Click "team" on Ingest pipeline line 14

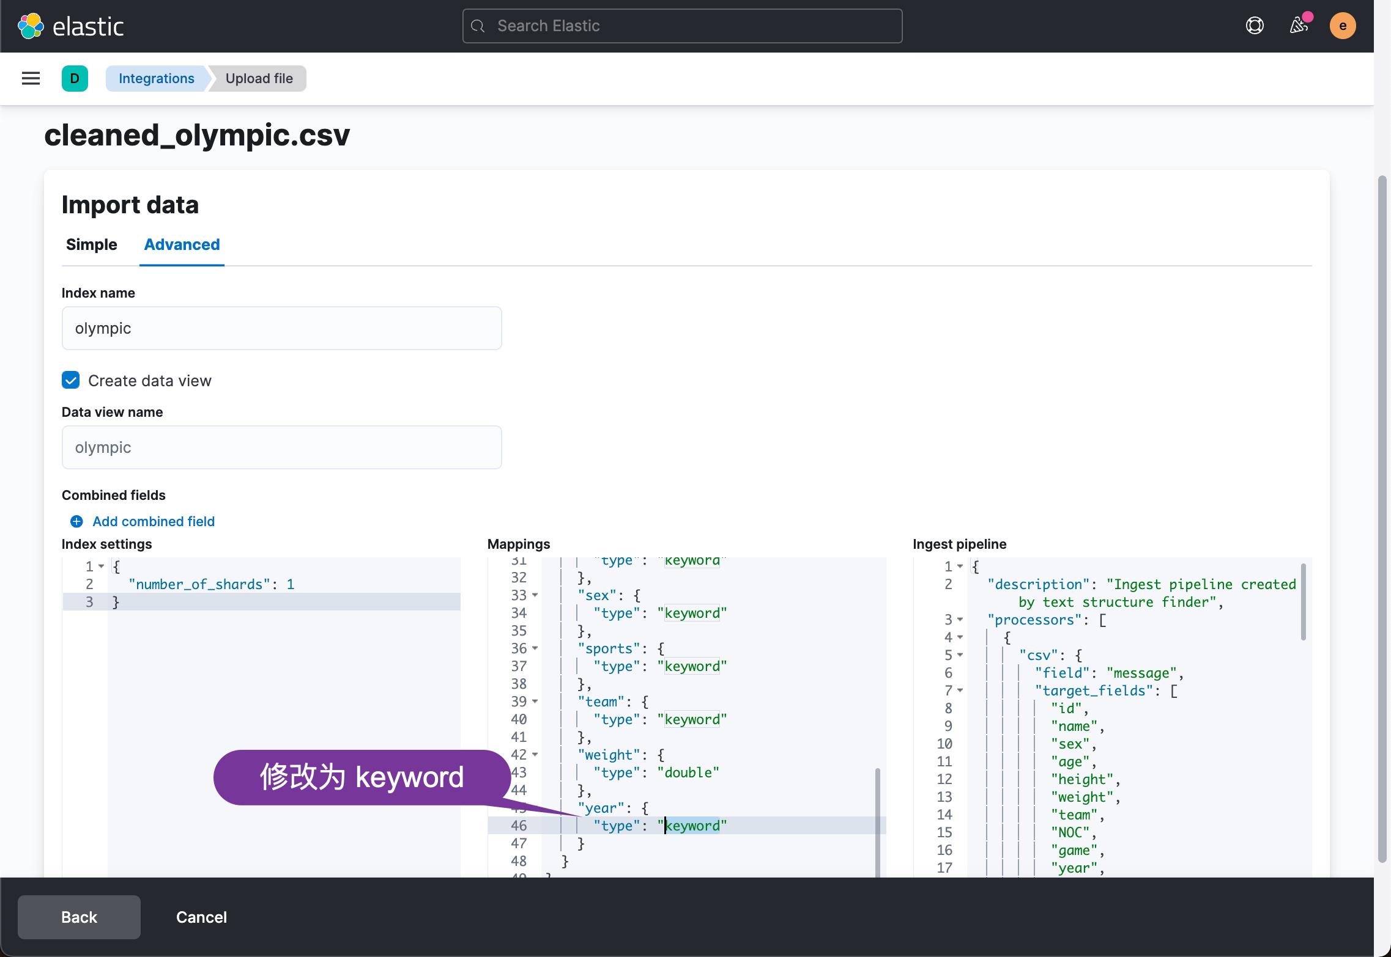pos(1075,815)
